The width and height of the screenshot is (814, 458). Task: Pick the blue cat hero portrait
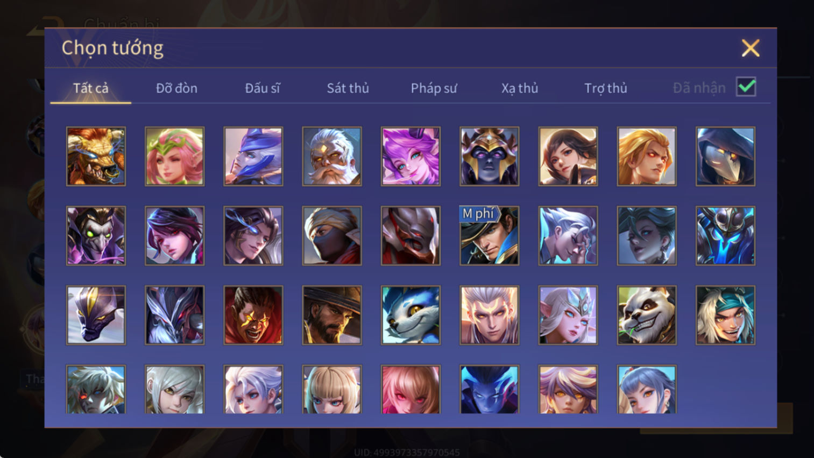pyautogui.click(x=410, y=315)
